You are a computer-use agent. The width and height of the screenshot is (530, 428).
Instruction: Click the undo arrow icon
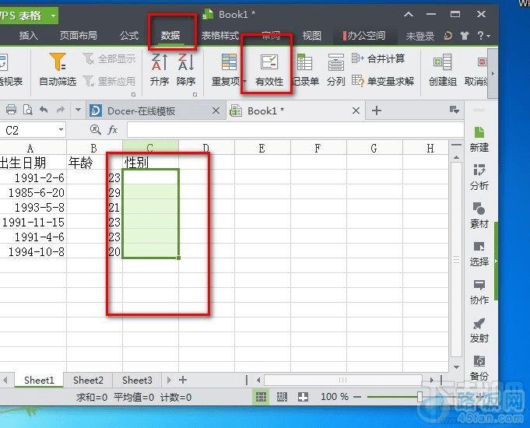pyautogui.click(x=44, y=110)
